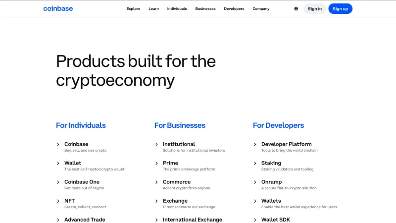Click 'Tools to bring the world onchain' text
The width and height of the screenshot is (396, 223).
pos(290,151)
